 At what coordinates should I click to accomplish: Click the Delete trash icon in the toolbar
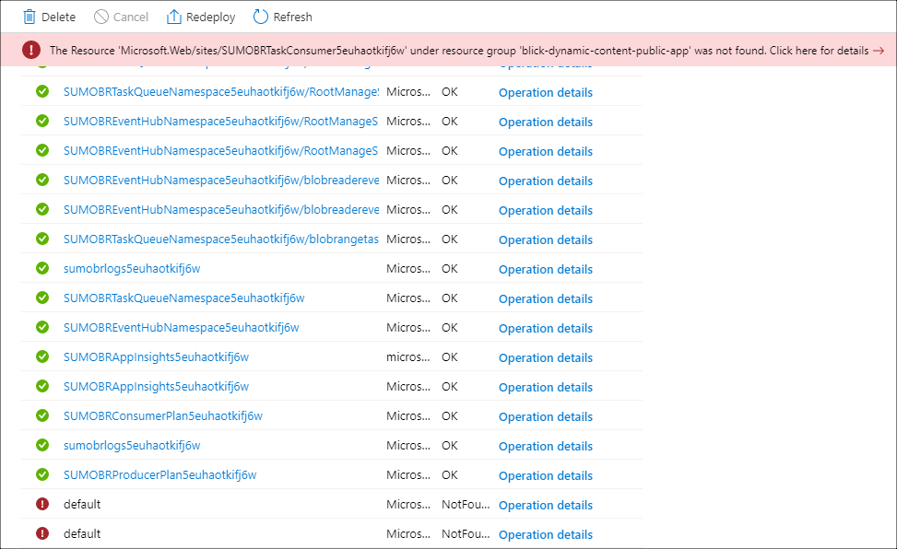tap(28, 17)
